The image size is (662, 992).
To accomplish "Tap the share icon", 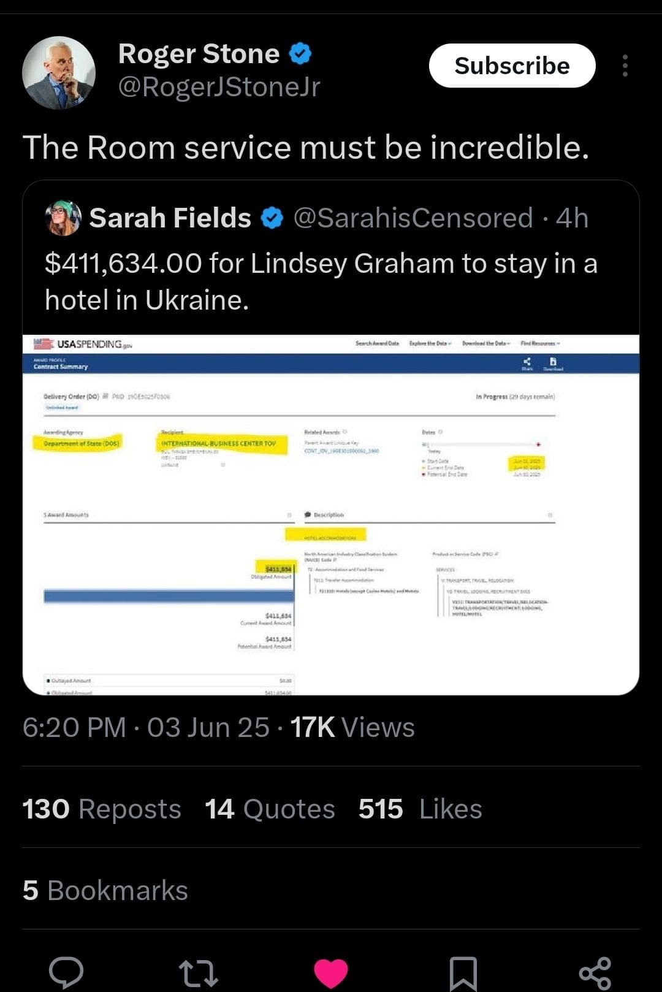I will (x=595, y=973).
